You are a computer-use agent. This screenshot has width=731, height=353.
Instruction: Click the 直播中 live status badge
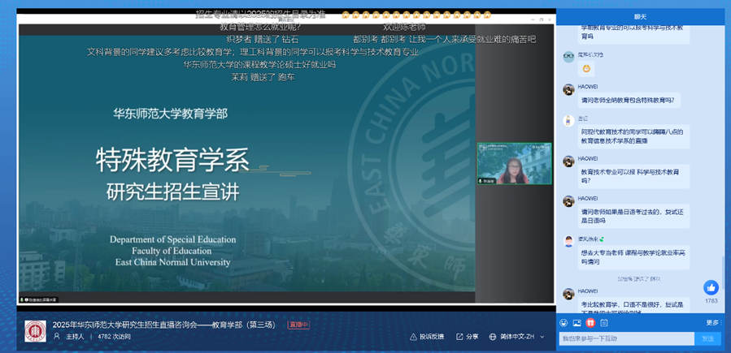pos(298,325)
